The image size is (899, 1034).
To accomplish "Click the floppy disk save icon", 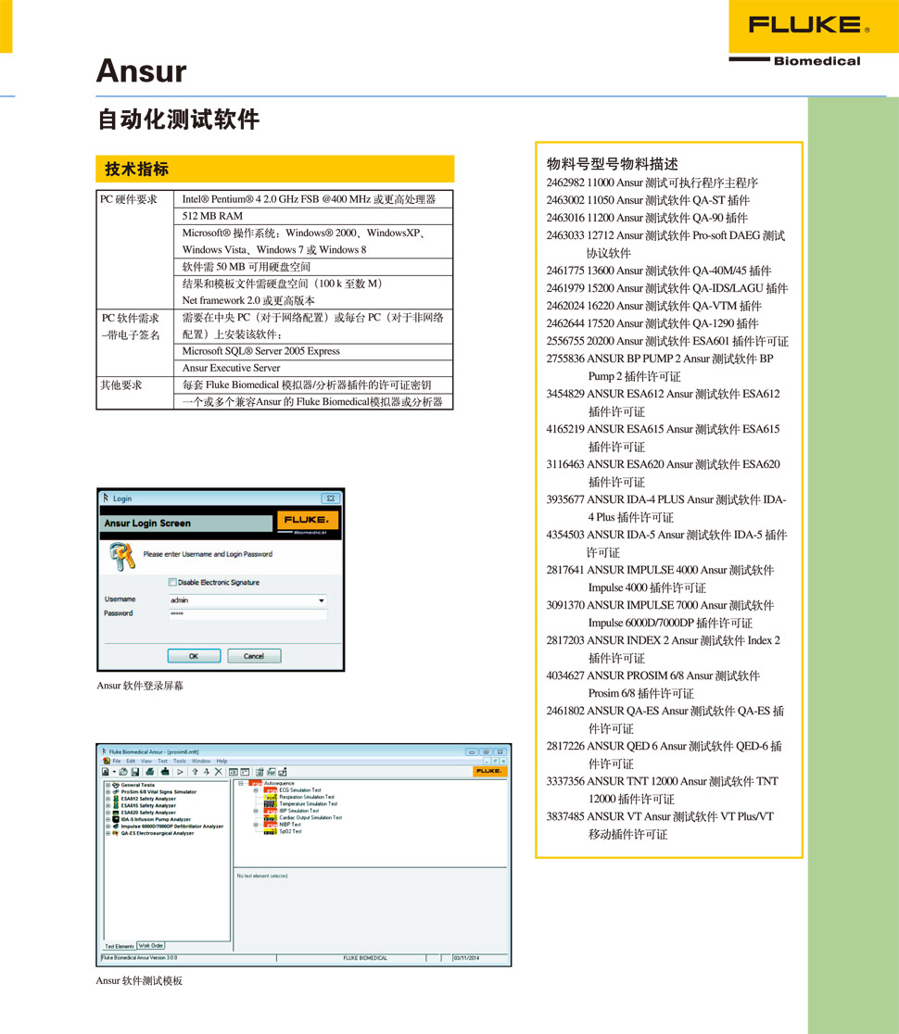I will coord(135,772).
